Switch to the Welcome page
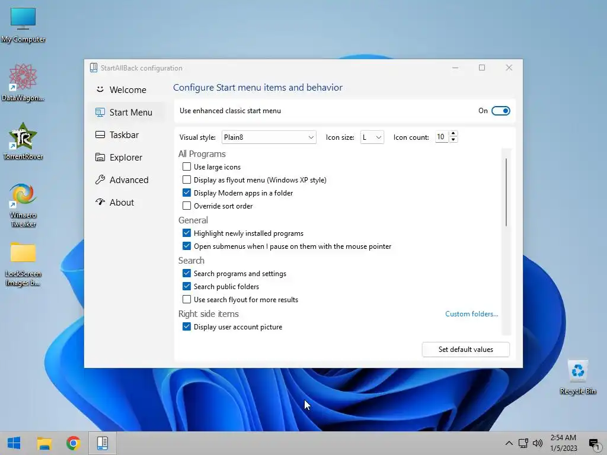The image size is (607, 455). tap(128, 90)
